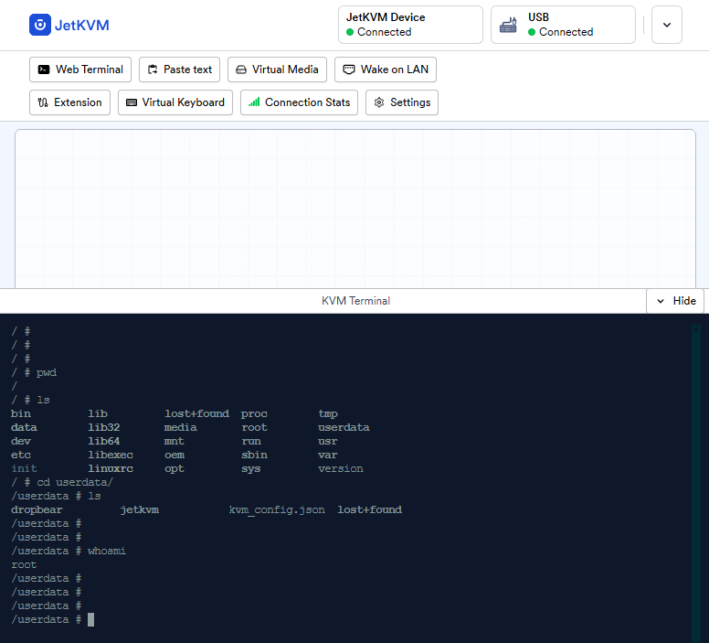Viewport: 709px width, 643px height.
Task: Click the green JetKVM Device status dot
Action: [350, 32]
